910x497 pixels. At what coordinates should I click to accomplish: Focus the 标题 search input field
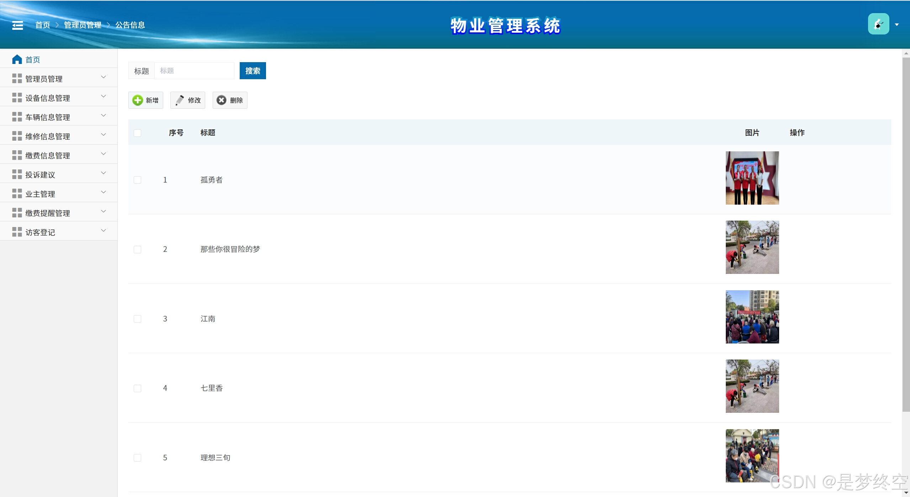(x=194, y=71)
